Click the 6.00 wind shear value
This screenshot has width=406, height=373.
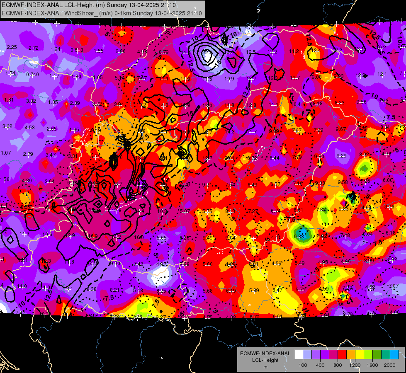point(387,180)
